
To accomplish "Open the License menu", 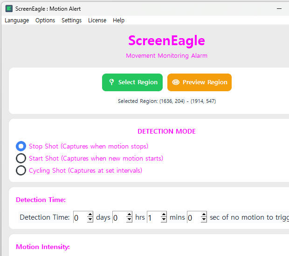I will coord(97,20).
